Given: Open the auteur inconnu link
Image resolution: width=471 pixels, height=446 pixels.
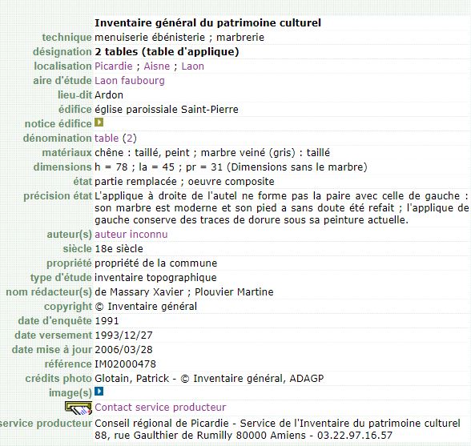Looking at the screenshot, I should [x=131, y=235].
